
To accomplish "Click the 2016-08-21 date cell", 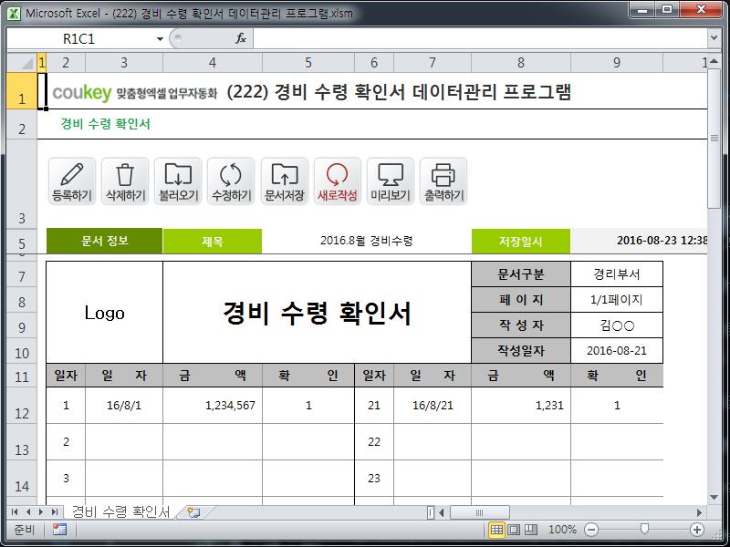I will 617,351.
